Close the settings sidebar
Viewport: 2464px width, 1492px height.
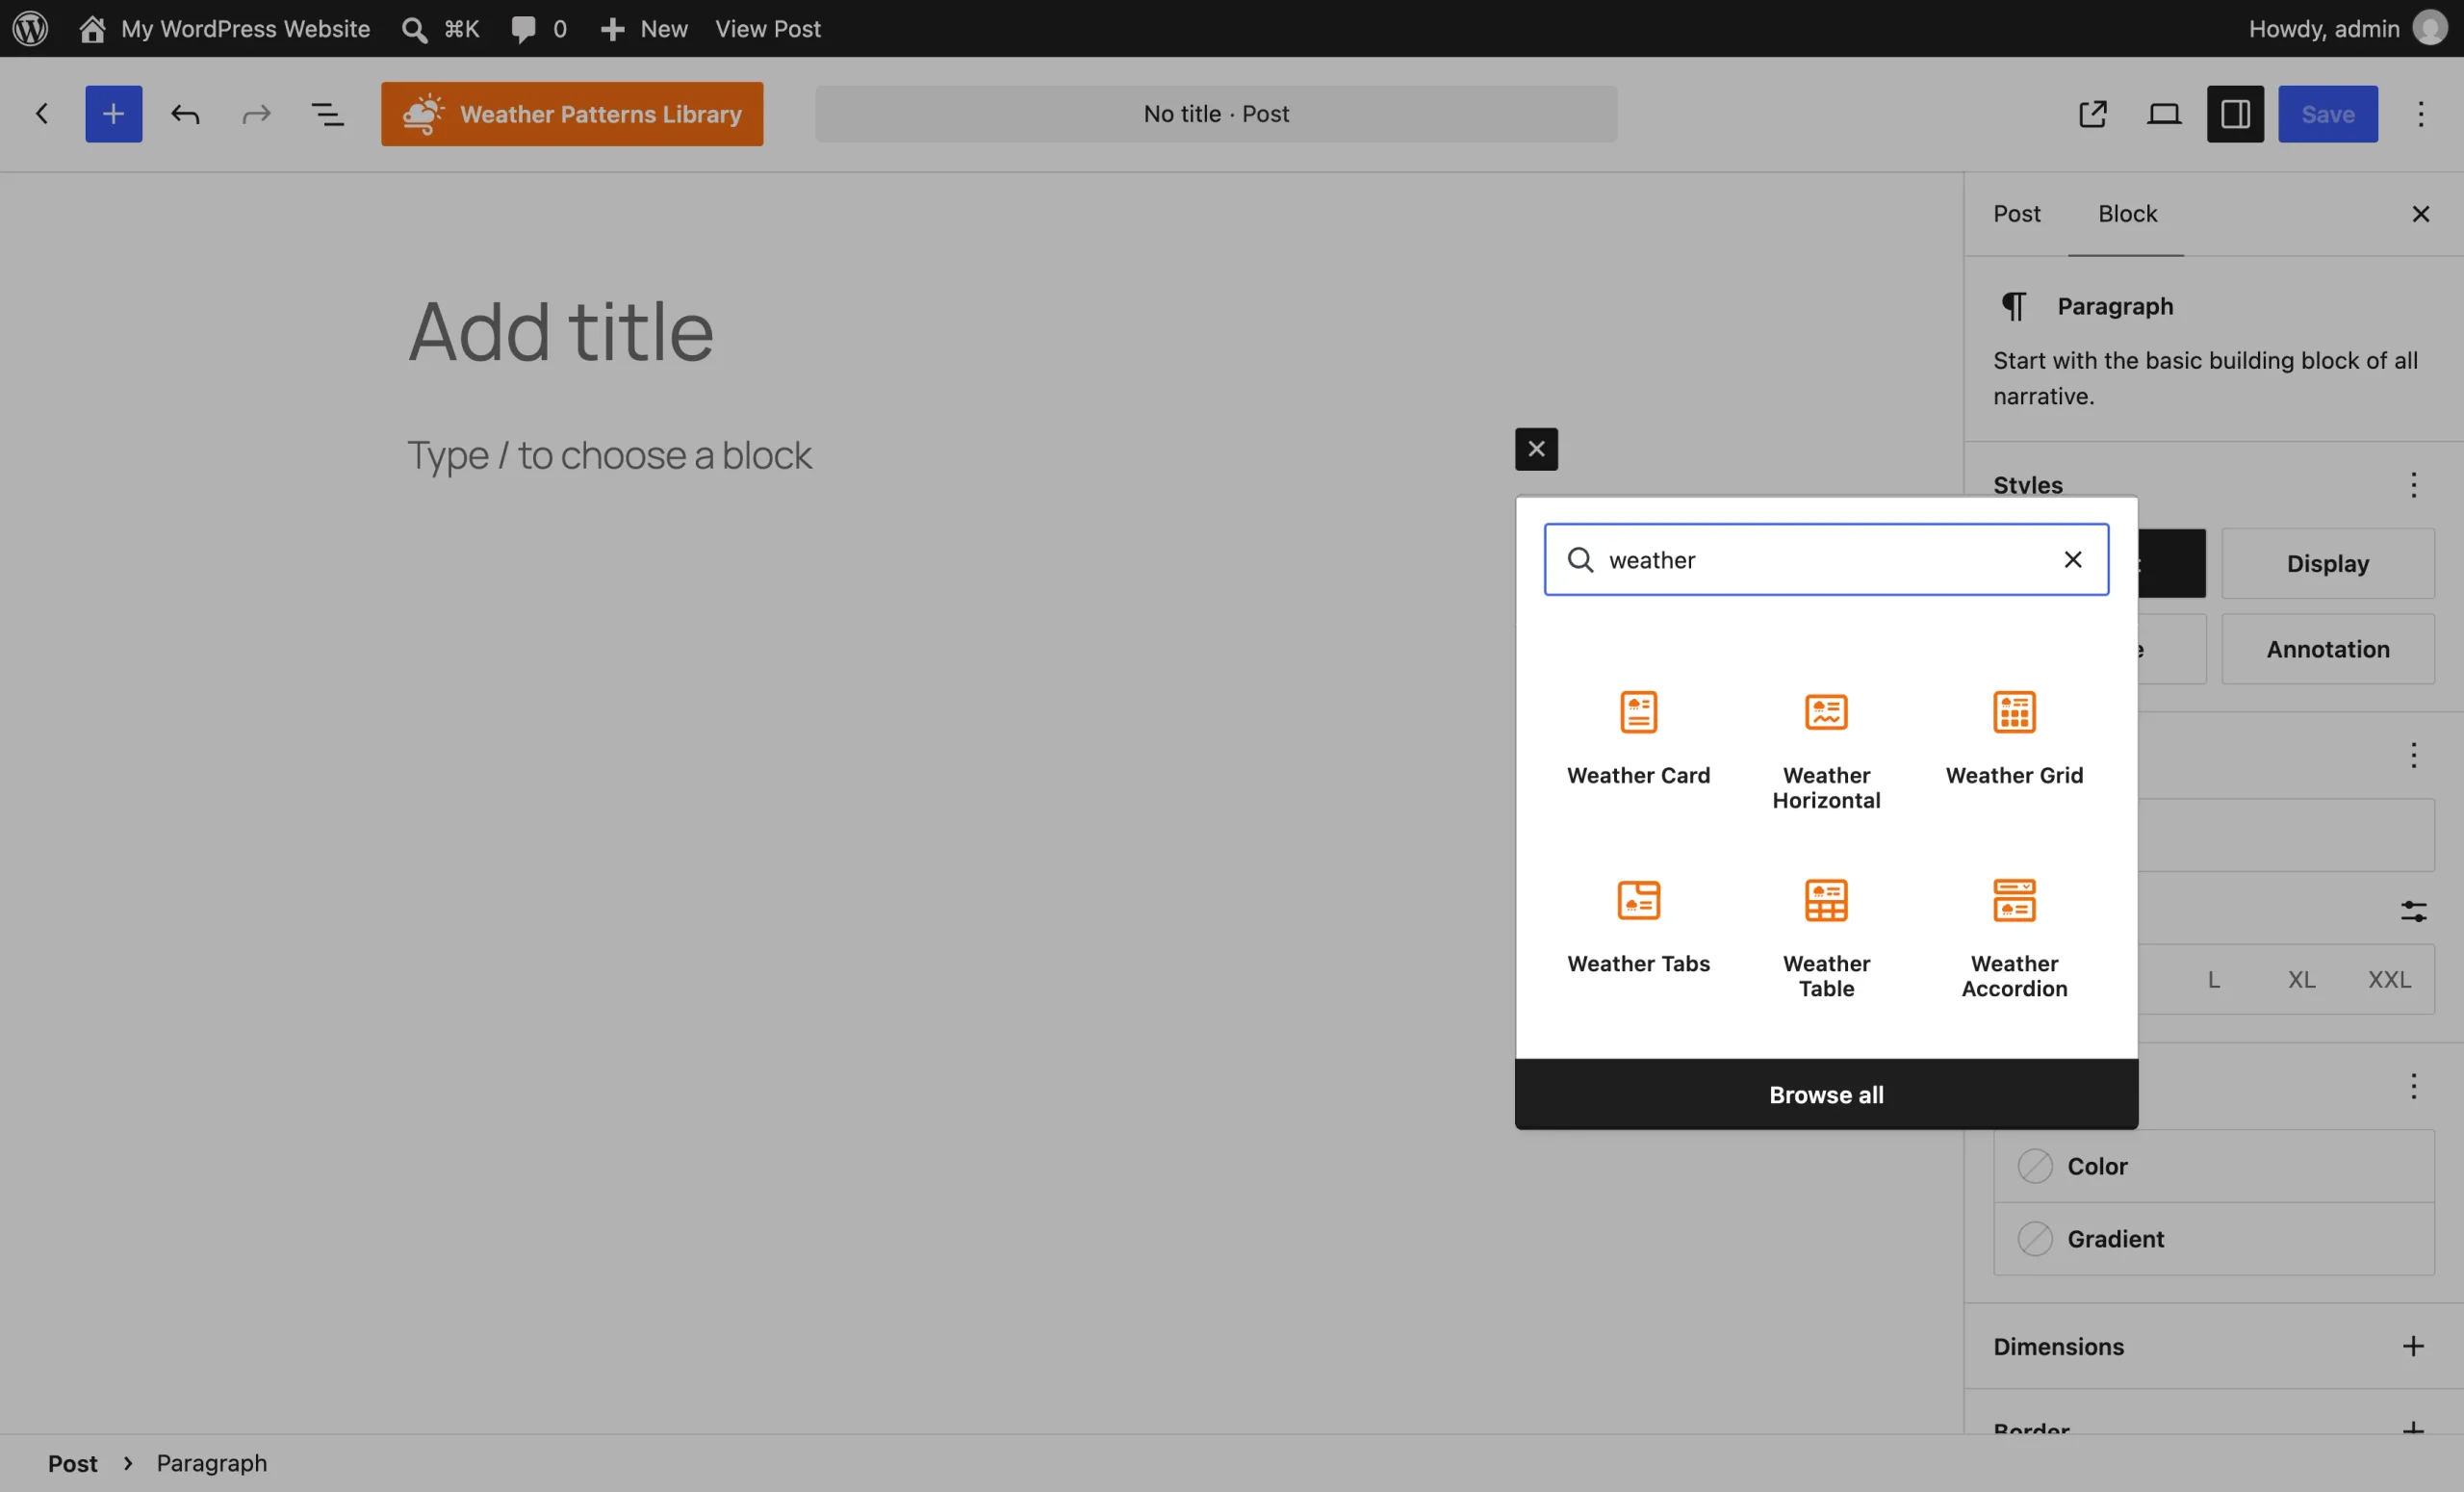2420,214
